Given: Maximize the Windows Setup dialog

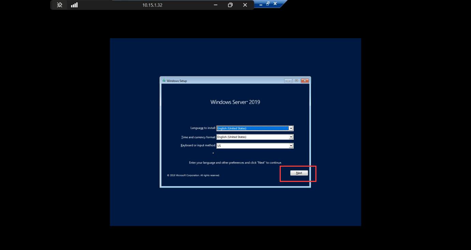Looking at the screenshot, I should point(296,81).
